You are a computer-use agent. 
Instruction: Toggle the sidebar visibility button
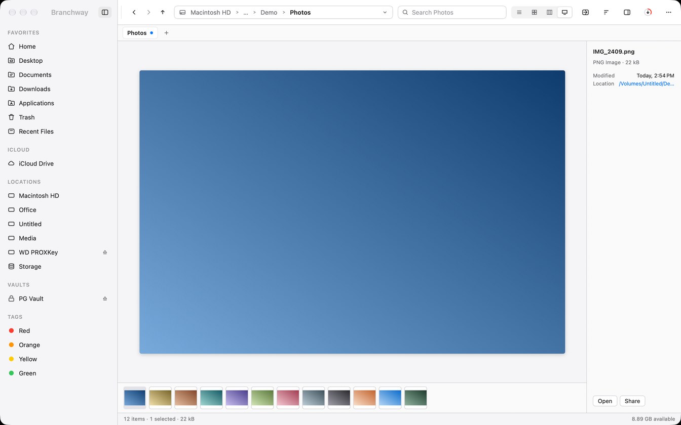(x=105, y=12)
